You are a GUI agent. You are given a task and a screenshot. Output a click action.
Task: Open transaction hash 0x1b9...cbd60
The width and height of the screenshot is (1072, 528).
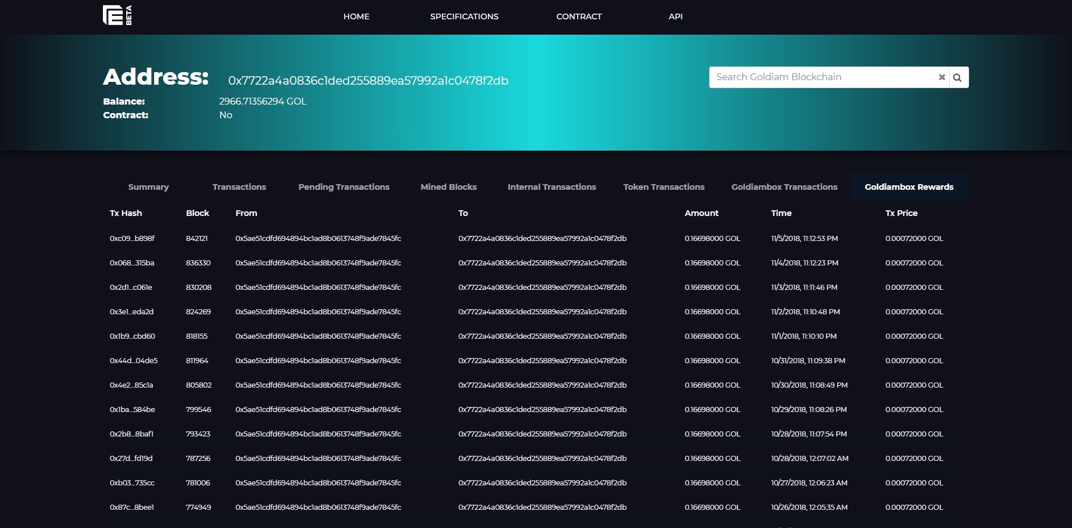coord(133,336)
